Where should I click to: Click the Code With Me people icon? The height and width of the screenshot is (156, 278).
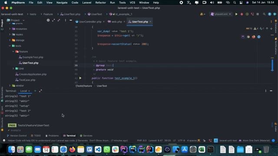click(202, 14)
